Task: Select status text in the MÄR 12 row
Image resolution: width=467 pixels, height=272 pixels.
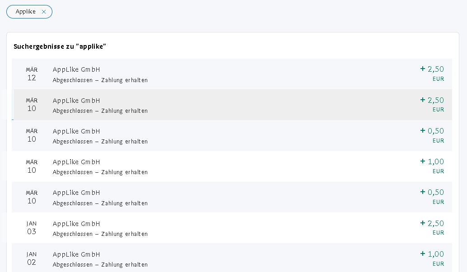Action: point(100,80)
